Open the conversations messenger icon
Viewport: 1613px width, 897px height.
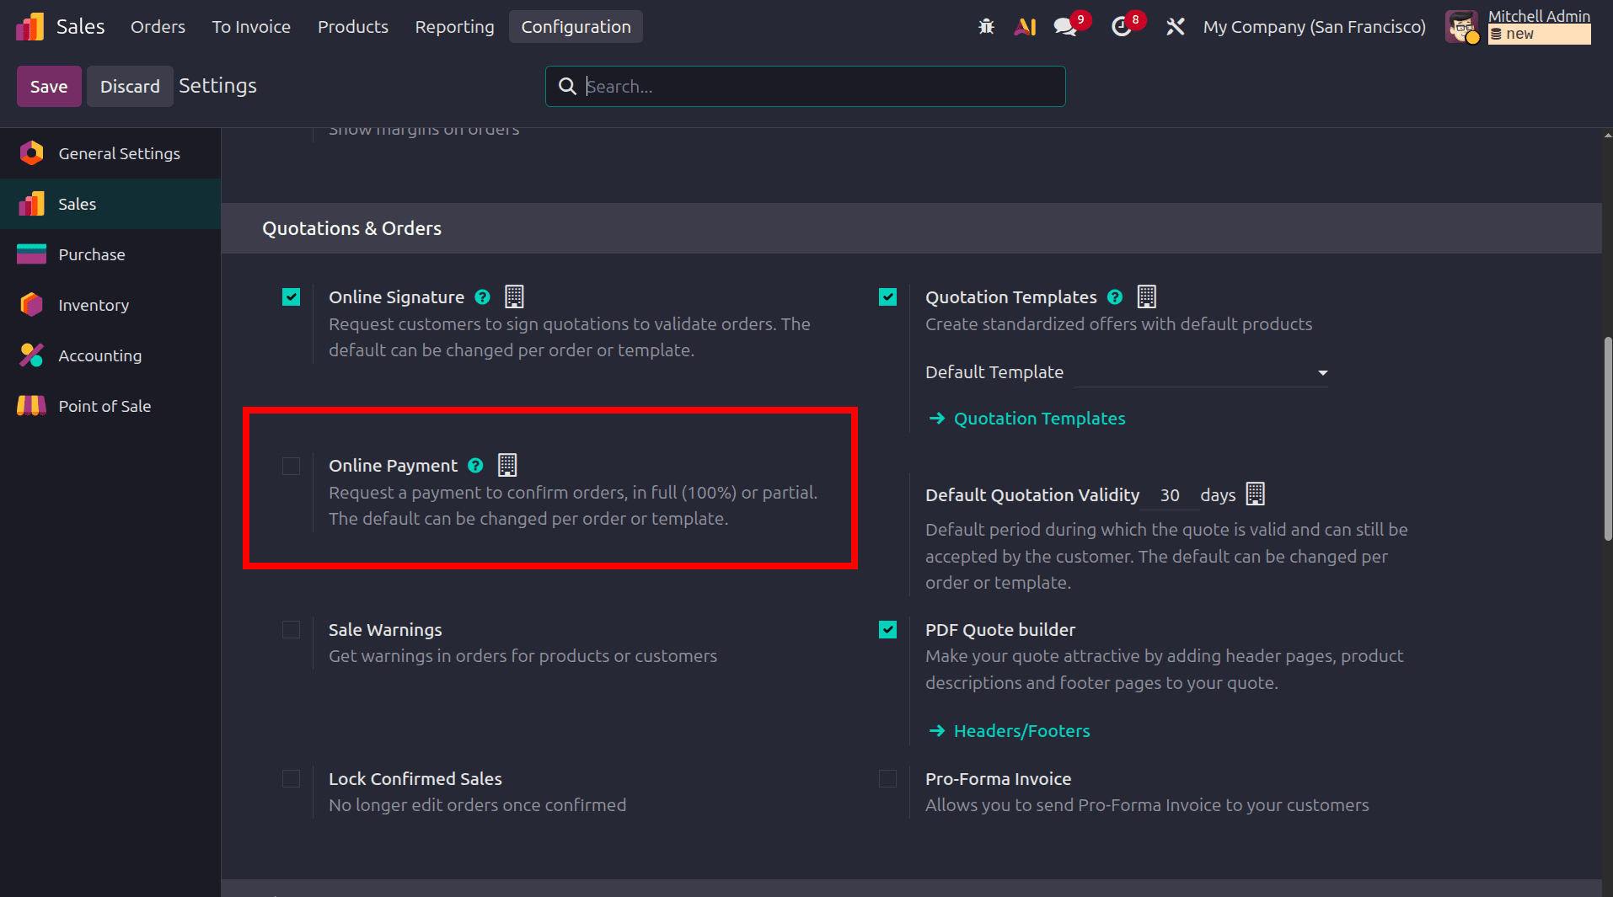click(1064, 26)
